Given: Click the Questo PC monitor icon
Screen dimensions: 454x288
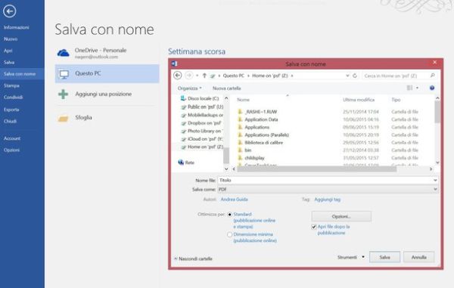Looking at the screenshot, I should (64, 74).
